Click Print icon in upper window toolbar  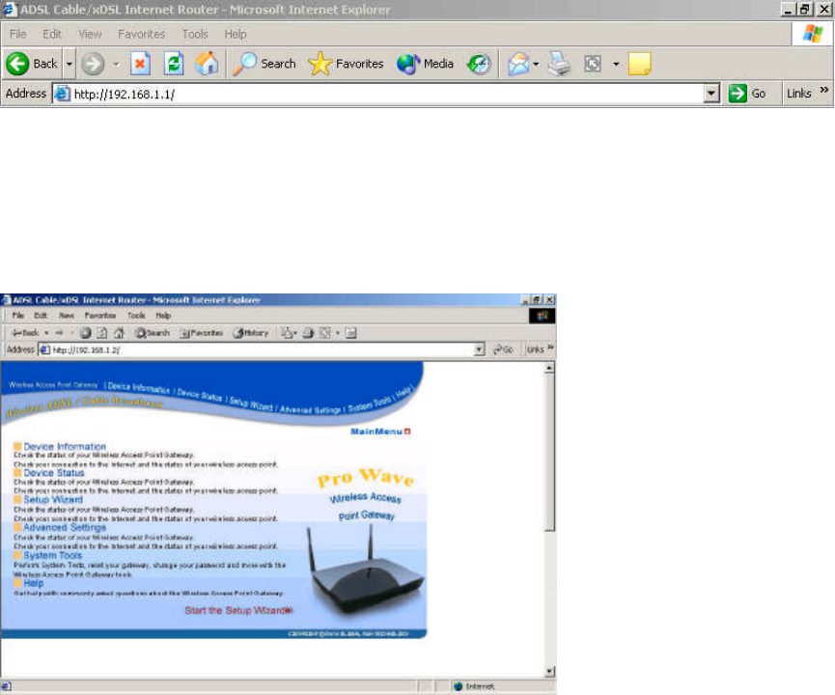(x=560, y=64)
